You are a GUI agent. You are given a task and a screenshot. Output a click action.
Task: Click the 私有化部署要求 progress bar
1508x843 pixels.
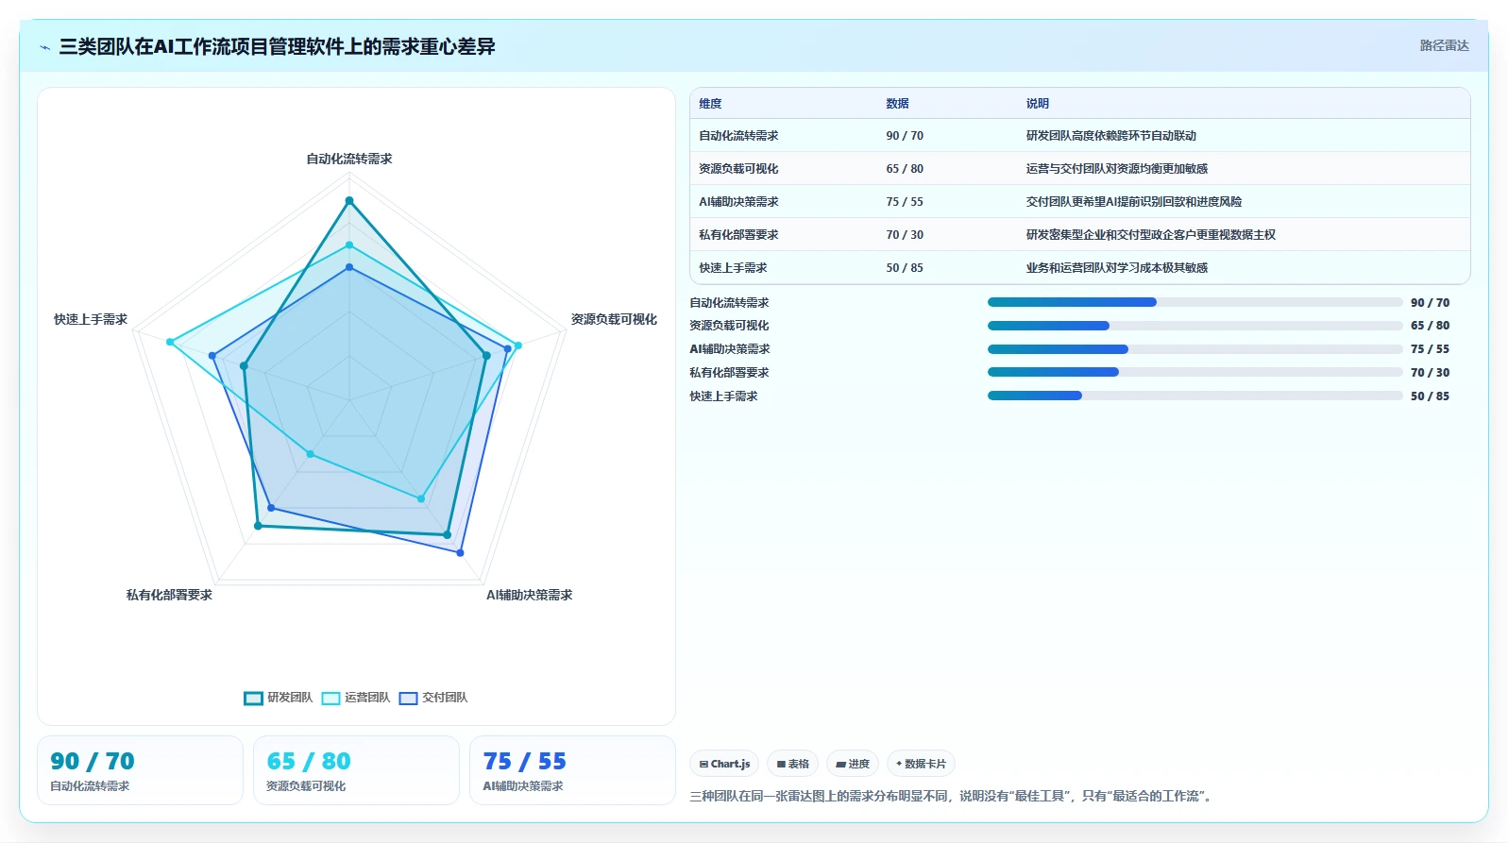coord(1195,372)
